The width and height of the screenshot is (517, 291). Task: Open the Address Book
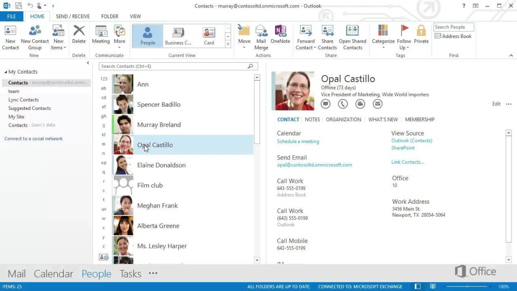pos(453,36)
